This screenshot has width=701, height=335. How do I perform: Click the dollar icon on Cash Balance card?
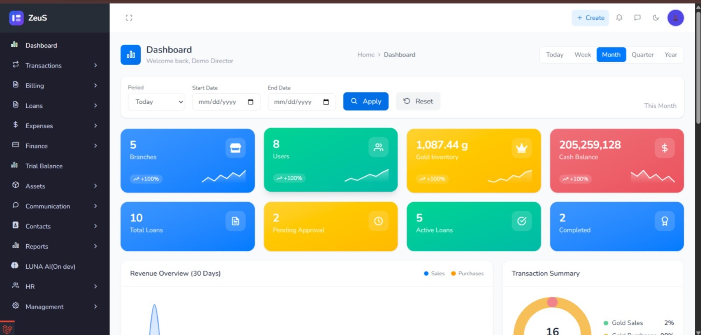pyautogui.click(x=665, y=148)
